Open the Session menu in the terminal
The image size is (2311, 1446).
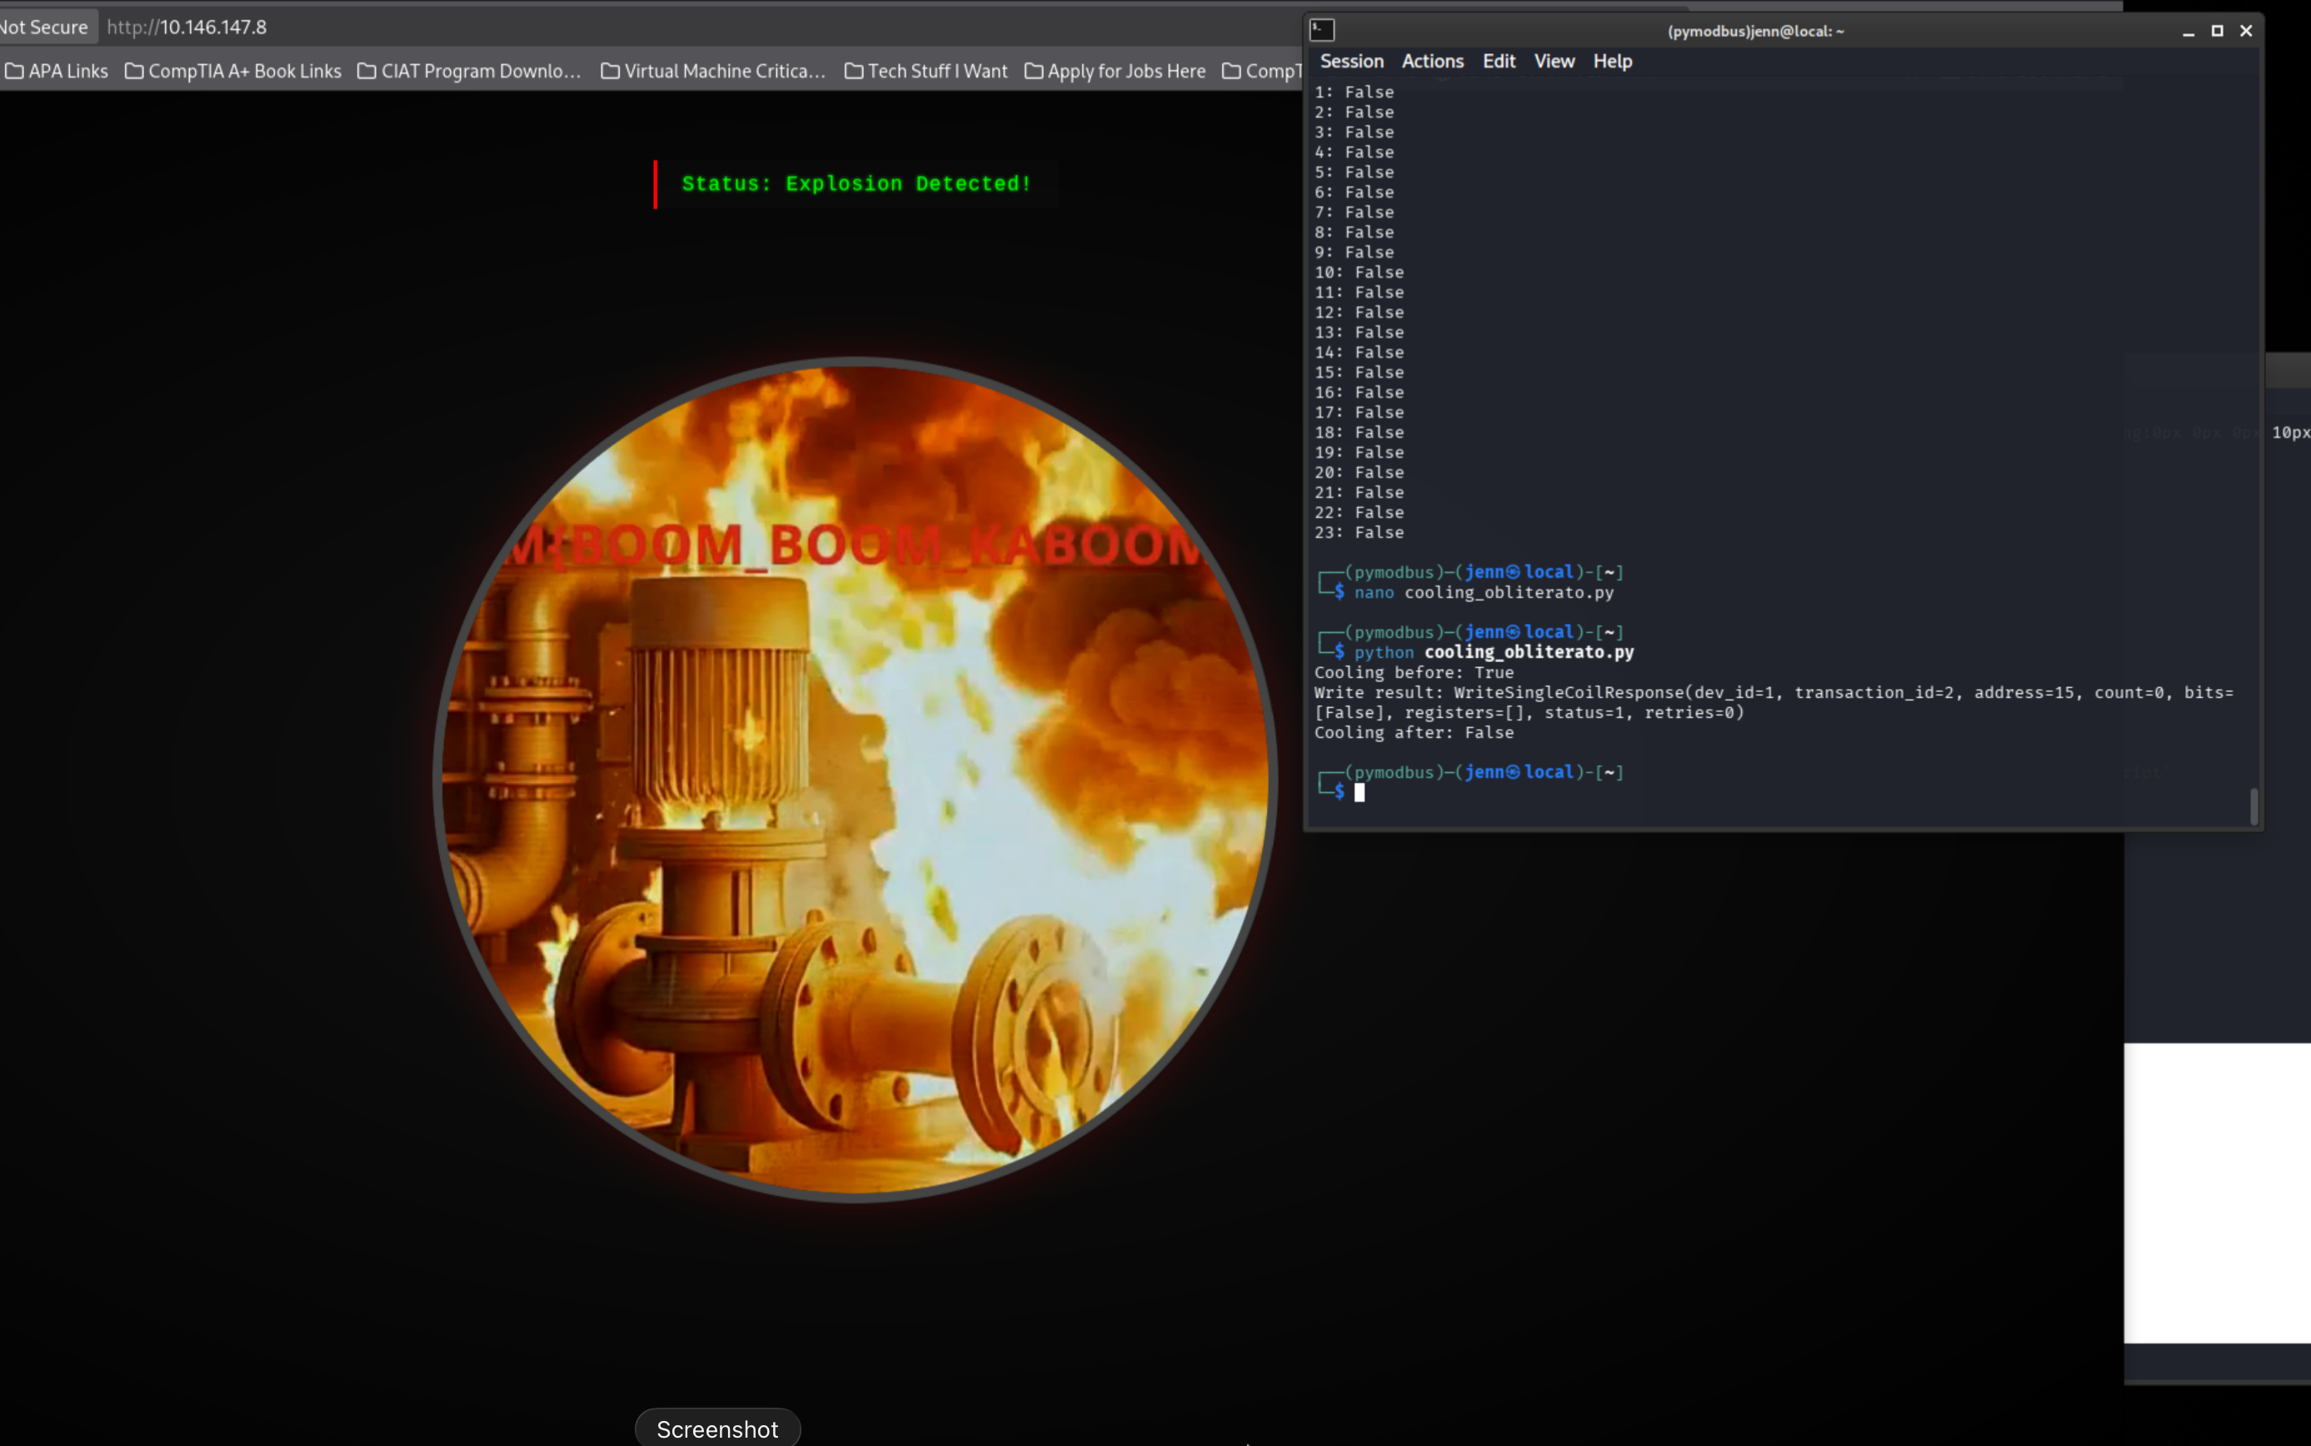click(x=1351, y=61)
